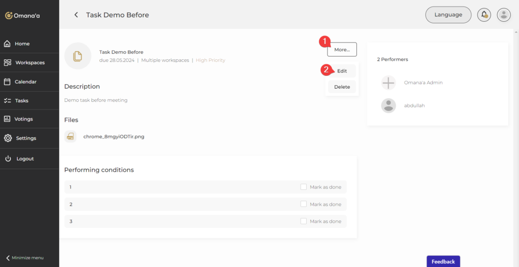Image resolution: width=519 pixels, height=267 pixels.
Task: Choose Delete from the More menu
Action: click(x=342, y=87)
